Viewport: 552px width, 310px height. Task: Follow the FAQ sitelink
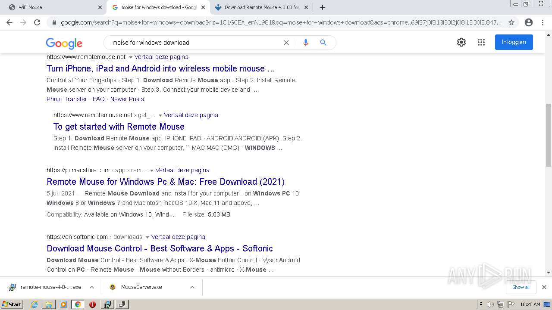[x=99, y=99]
